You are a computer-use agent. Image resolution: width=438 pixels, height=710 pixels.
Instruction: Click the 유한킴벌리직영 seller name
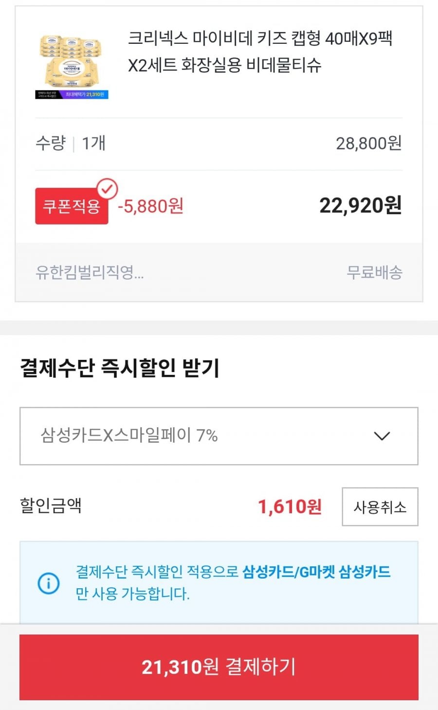(x=90, y=272)
